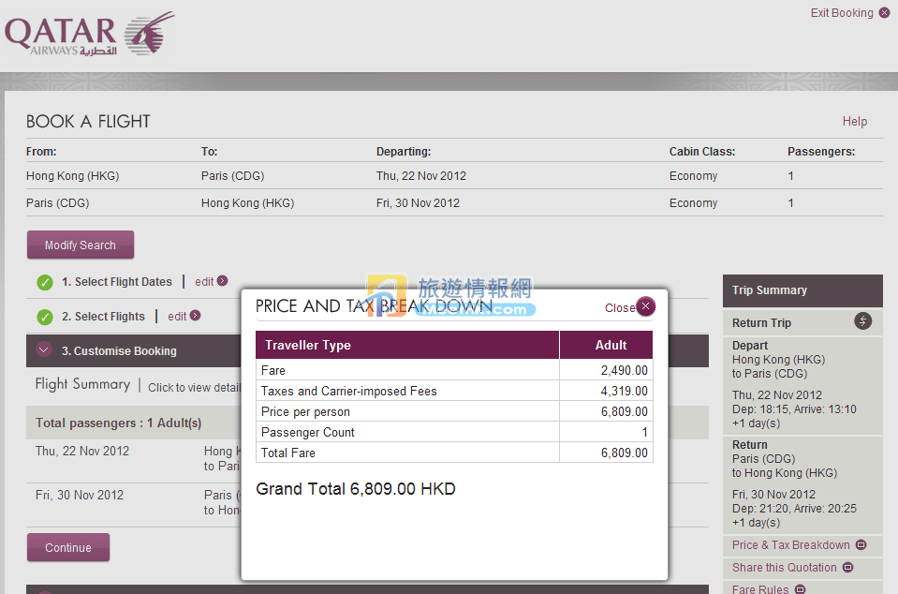The image size is (898, 594).
Task: Click the Trip Summary panel header
Action: click(802, 290)
